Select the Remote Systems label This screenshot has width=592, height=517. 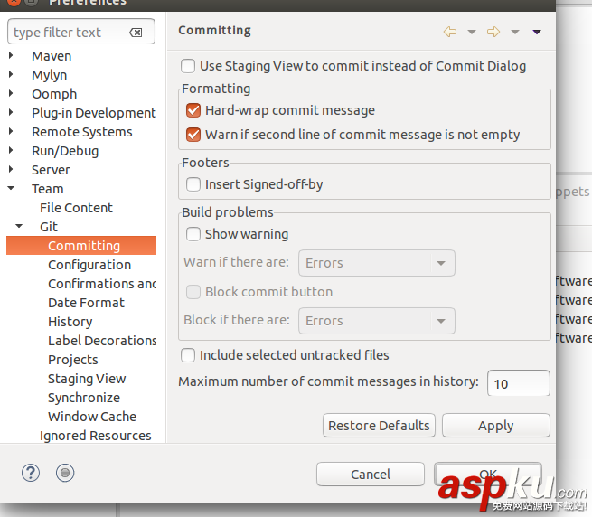(82, 132)
